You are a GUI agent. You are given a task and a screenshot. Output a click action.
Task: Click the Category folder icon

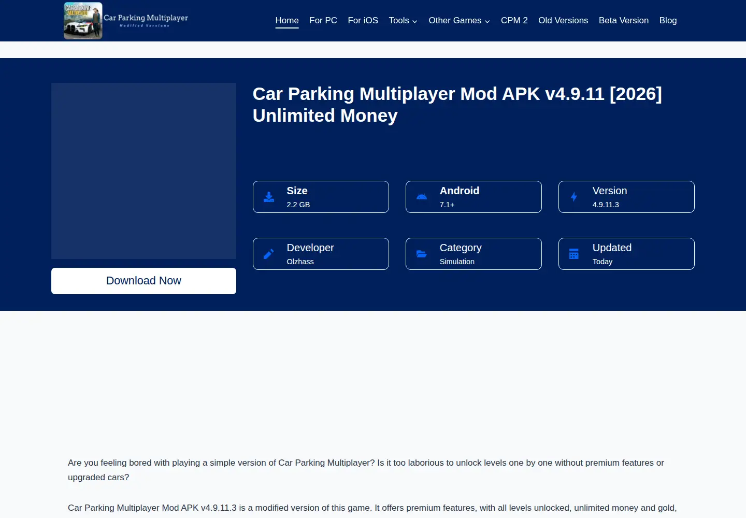[422, 254]
